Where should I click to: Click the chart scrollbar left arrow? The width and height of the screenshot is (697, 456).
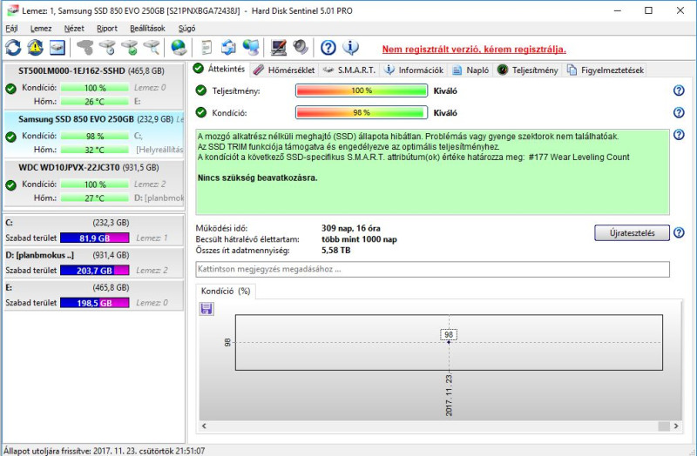click(x=204, y=426)
